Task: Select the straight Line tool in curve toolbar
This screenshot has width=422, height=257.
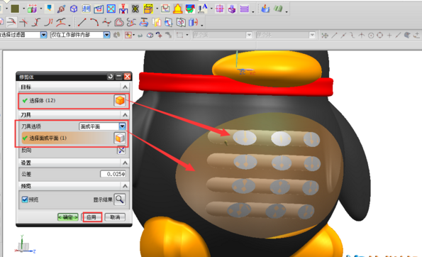Action: (82, 22)
